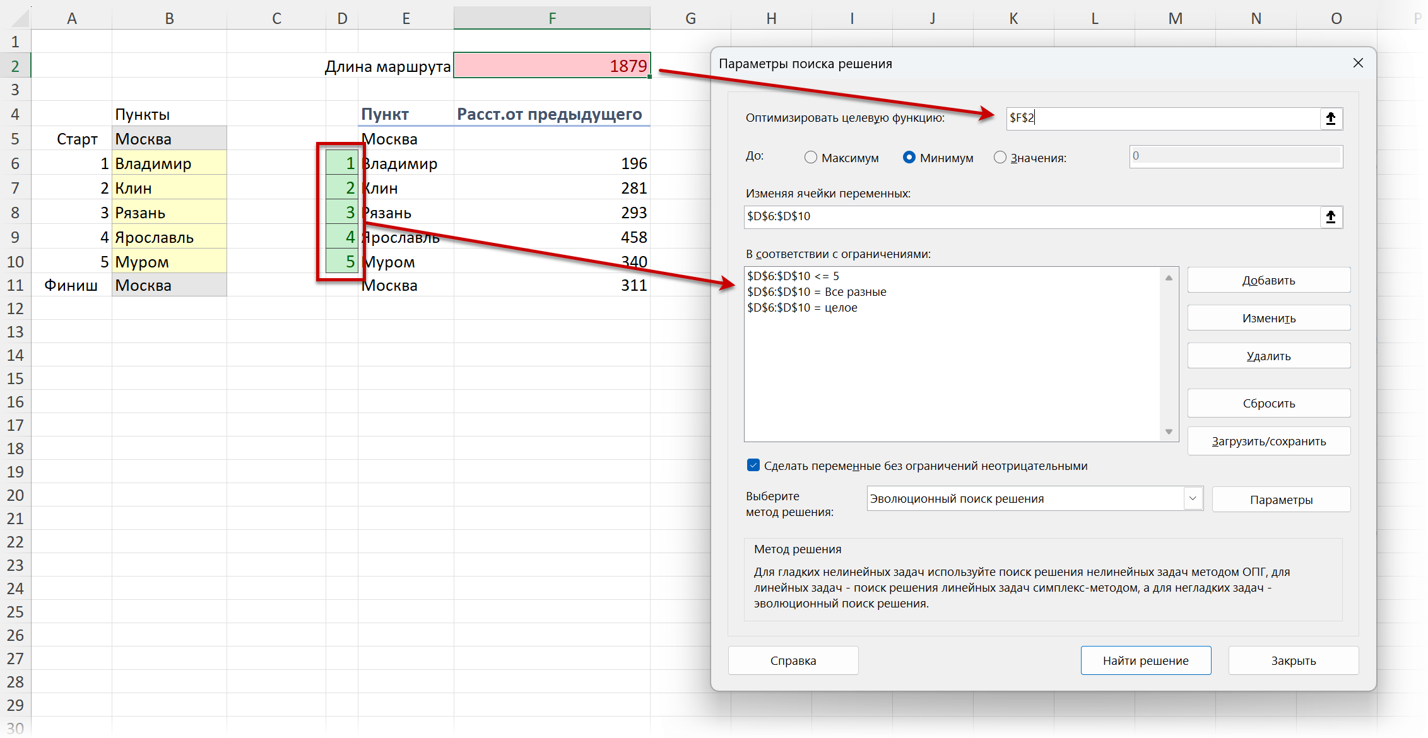
Task: Close the Solver parameters dialog with X
Action: [x=1358, y=63]
